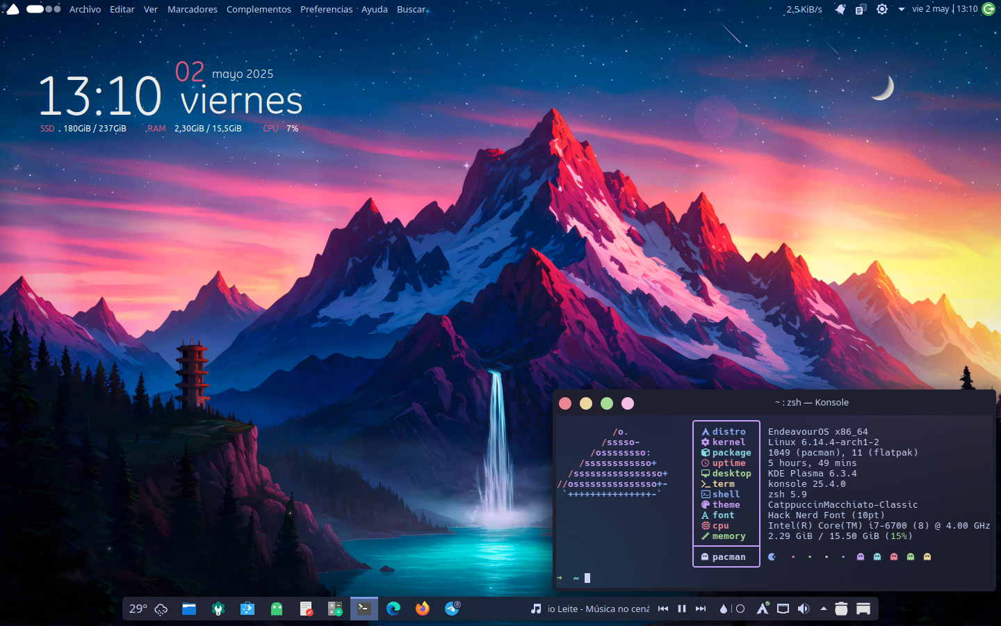
Task: Launch the calculator icon in dock
Action: (x=335, y=609)
